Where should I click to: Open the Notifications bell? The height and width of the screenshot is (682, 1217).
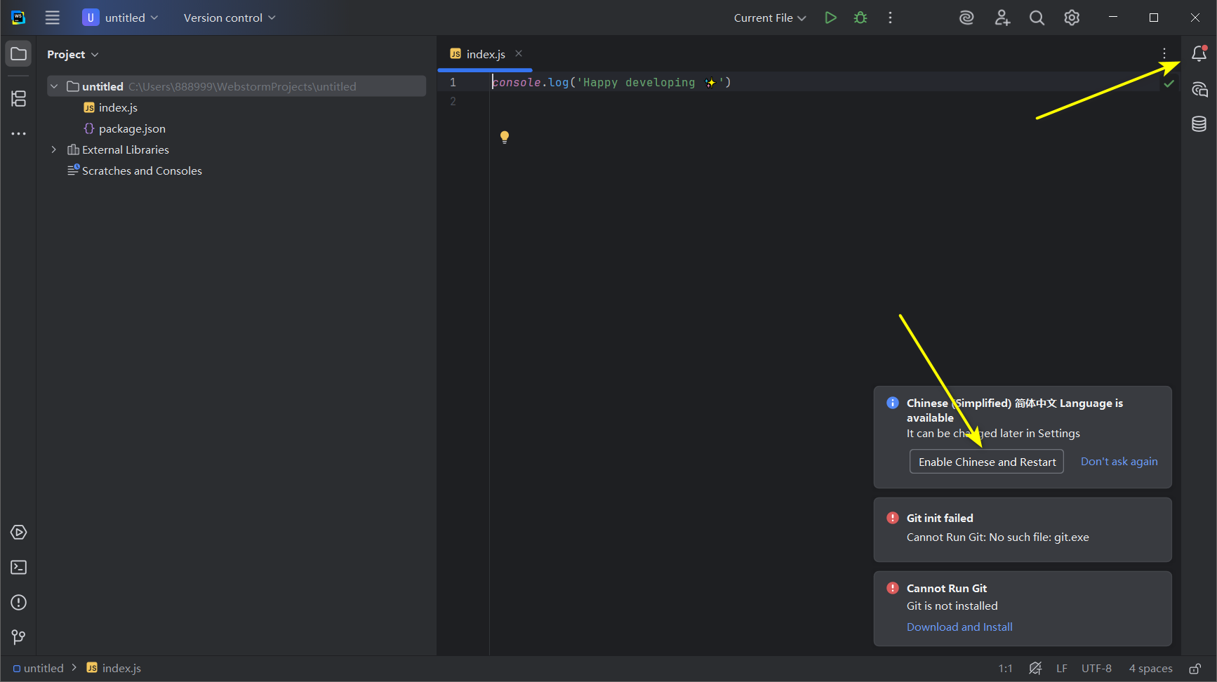click(x=1199, y=53)
